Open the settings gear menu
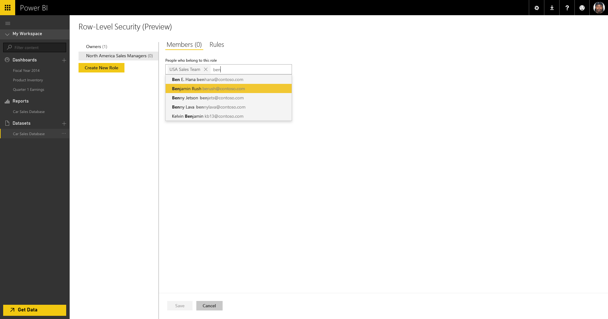Image resolution: width=608 pixels, height=319 pixels. point(537,8)
